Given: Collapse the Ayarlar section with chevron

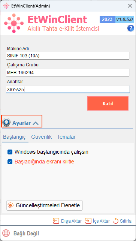Looking at the screenshot, I should (36, 123).
